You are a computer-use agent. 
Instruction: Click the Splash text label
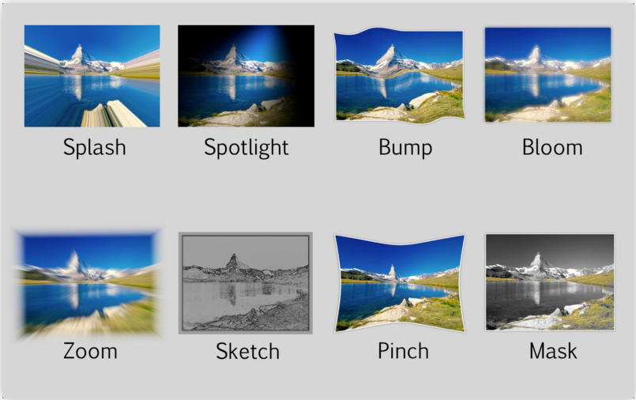point(95,148)
